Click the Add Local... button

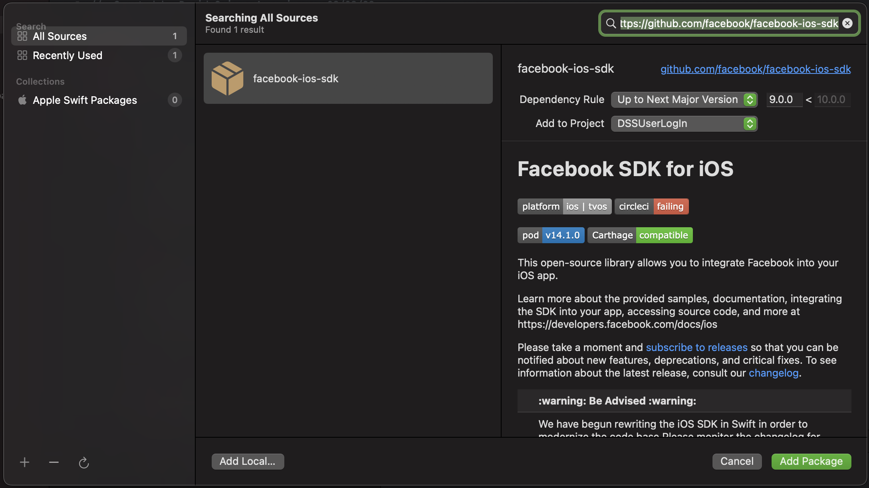248,461
